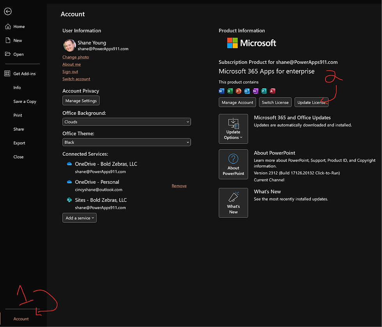This screenshot has height=327, width=382.
Task: Click the OneNote app icon
Action: tap(256, 91)
